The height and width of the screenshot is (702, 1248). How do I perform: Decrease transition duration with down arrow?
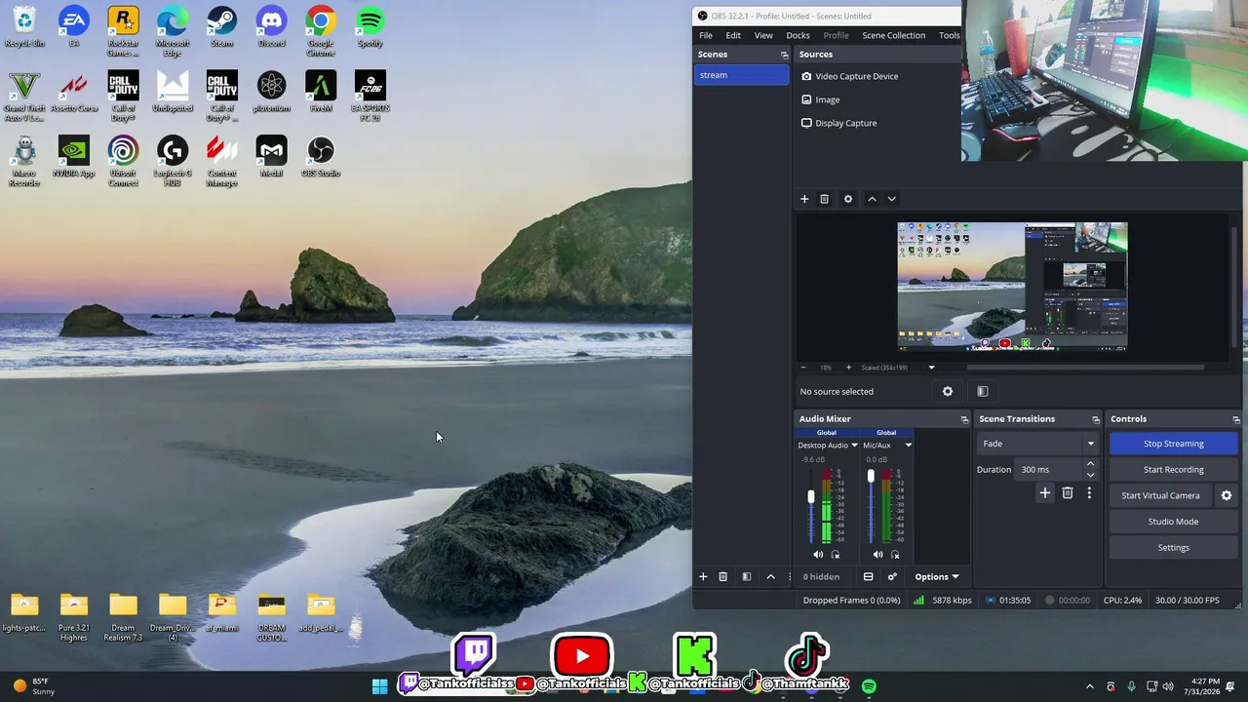1090,475
